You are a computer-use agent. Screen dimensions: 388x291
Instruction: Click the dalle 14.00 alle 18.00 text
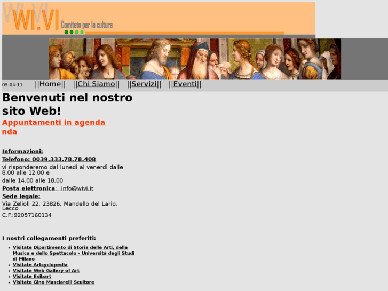click(33, 180)
